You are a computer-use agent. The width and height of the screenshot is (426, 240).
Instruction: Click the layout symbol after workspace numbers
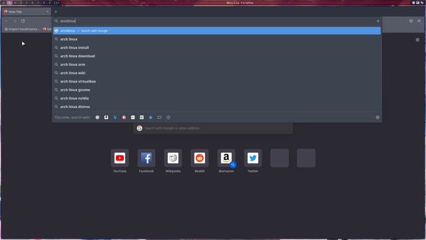56,3
